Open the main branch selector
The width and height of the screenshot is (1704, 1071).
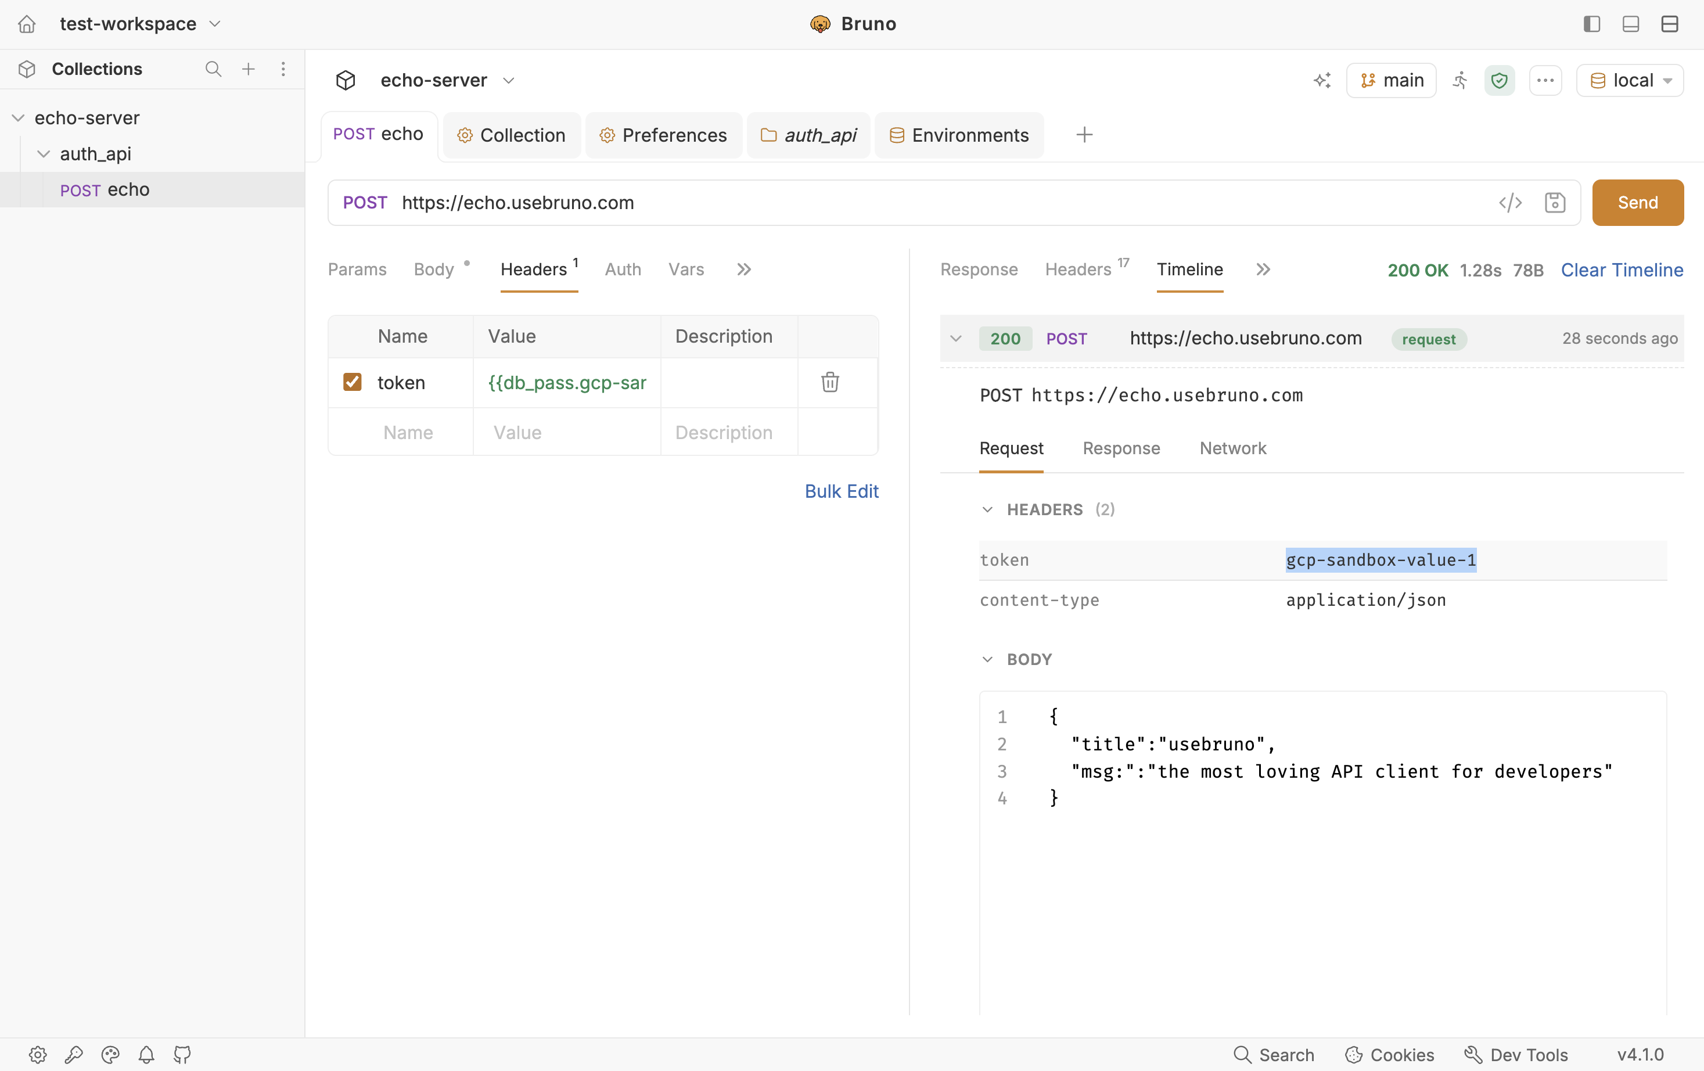point(1391,81)
